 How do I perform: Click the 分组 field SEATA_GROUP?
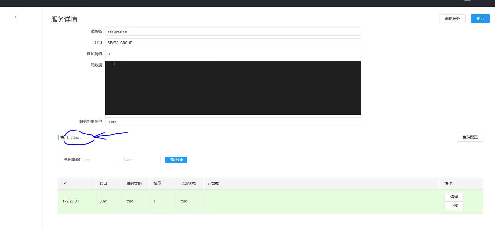pyautogui.click(x=233, y=43)
